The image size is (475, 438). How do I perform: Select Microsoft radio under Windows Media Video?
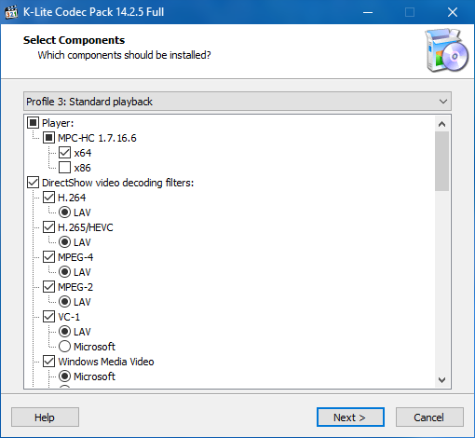[x=64, y=376]
